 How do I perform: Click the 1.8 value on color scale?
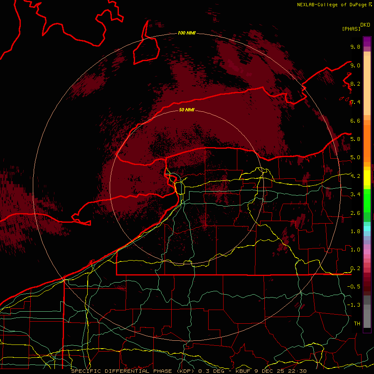pos(355,231)
